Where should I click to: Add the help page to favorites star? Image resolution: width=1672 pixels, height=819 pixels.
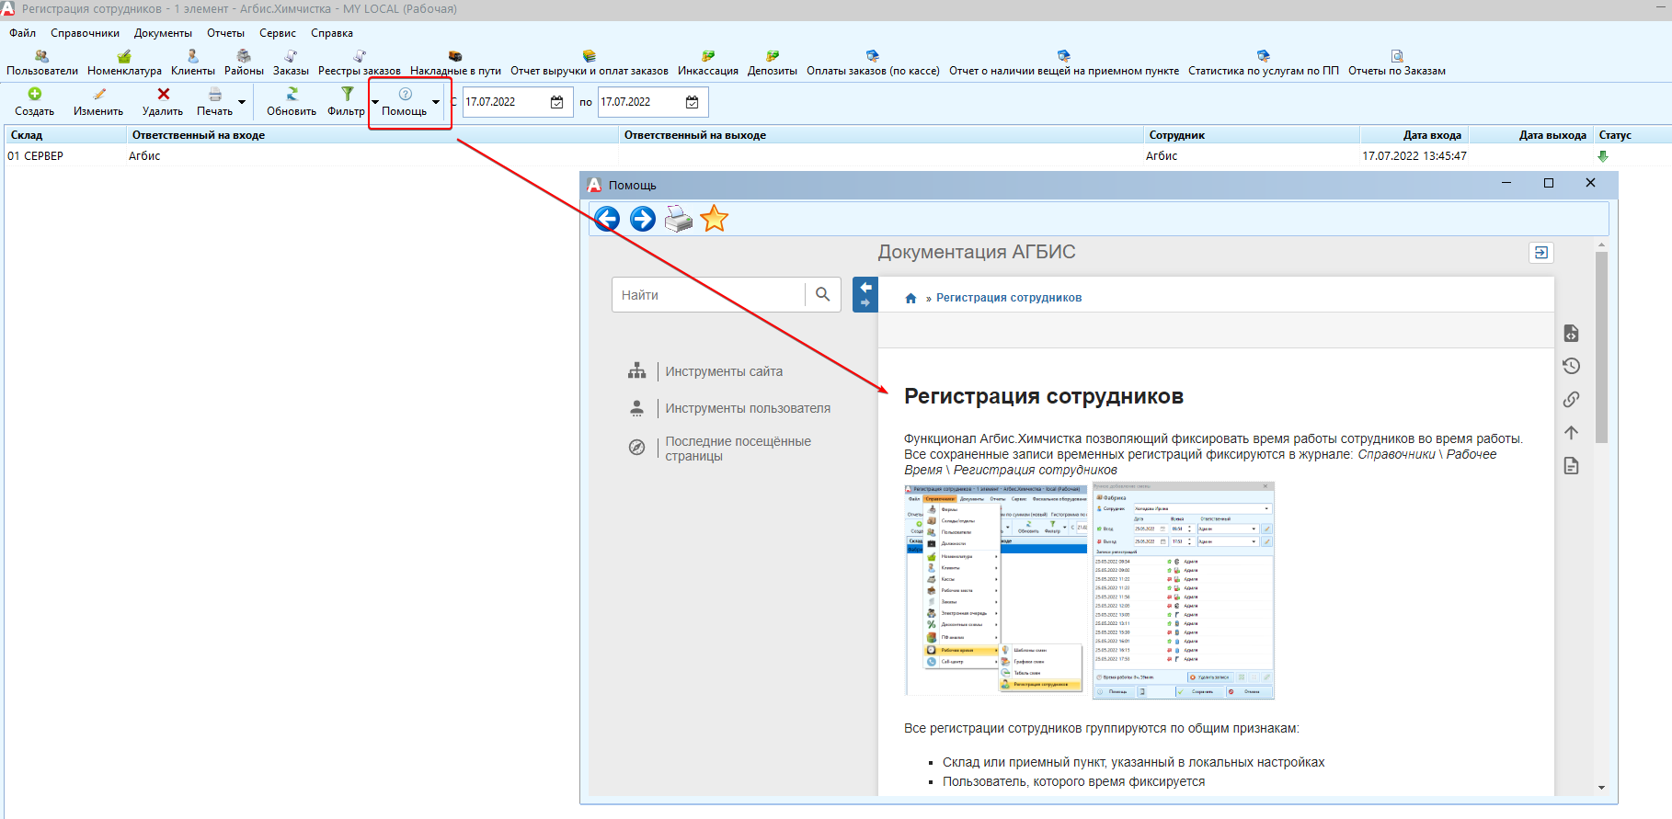click(x=715, y=219)
